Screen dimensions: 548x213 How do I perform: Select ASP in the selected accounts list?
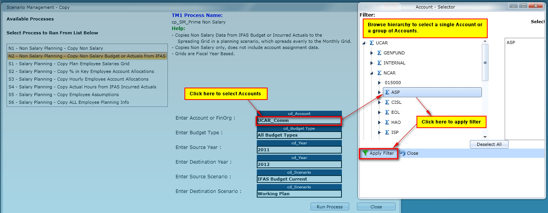tap(510, 42)
